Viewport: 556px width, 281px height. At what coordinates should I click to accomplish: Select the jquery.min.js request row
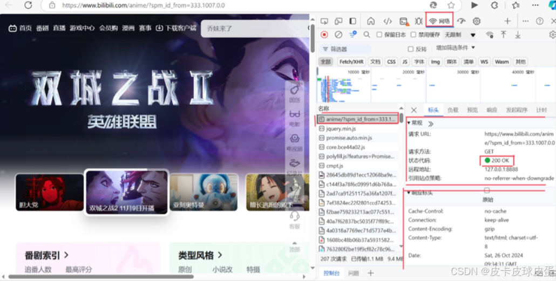pos(358,128)
